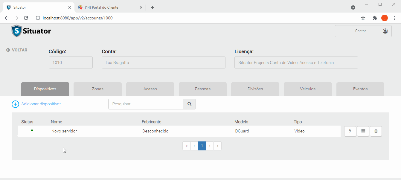The width and height of the screenshot is (401, 180).
Task: Switch to the Zonas tab
Action: click(x=97, y=89)
